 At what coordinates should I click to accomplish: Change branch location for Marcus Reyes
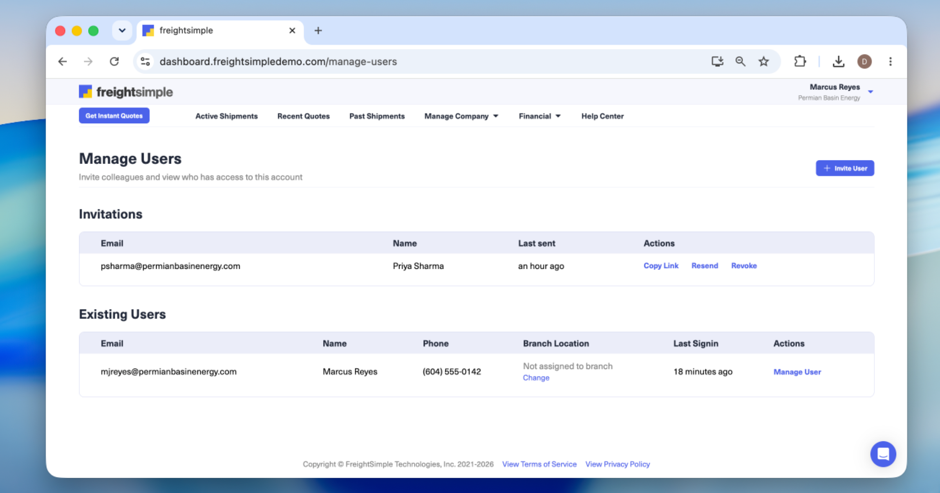coord(536,378)
